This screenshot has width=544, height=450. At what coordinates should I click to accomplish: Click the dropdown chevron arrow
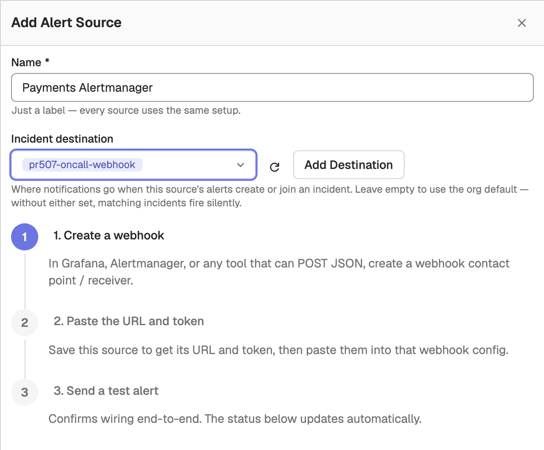241,165
